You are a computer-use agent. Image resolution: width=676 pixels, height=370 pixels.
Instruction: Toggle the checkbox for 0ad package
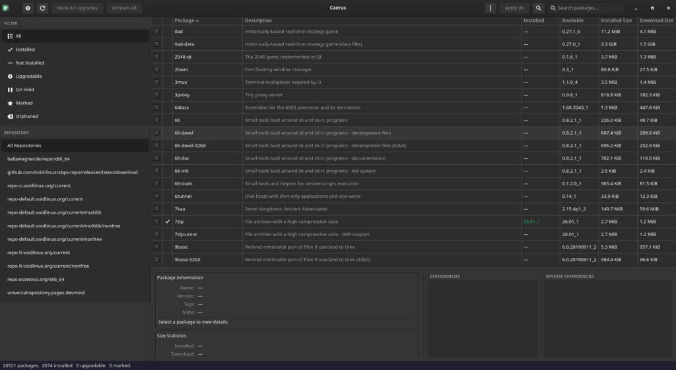[156, 32]
